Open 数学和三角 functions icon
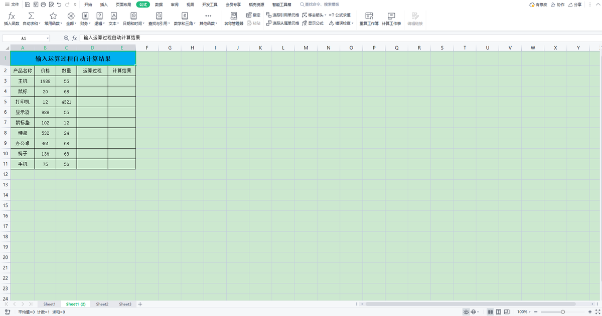The image size is (602, 316). coord(185,16)
